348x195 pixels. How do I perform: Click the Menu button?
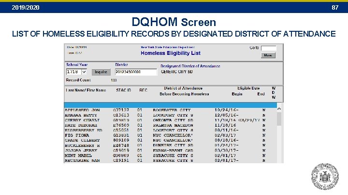point(268,55)
